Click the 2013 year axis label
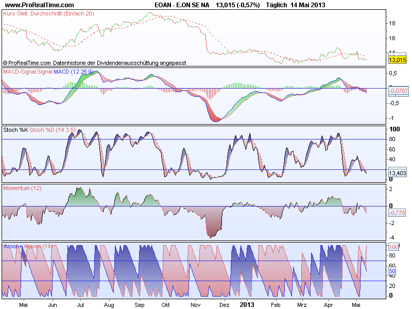Image resolution: width=412 pixels, height=309 pixels. tap(247, 305)
